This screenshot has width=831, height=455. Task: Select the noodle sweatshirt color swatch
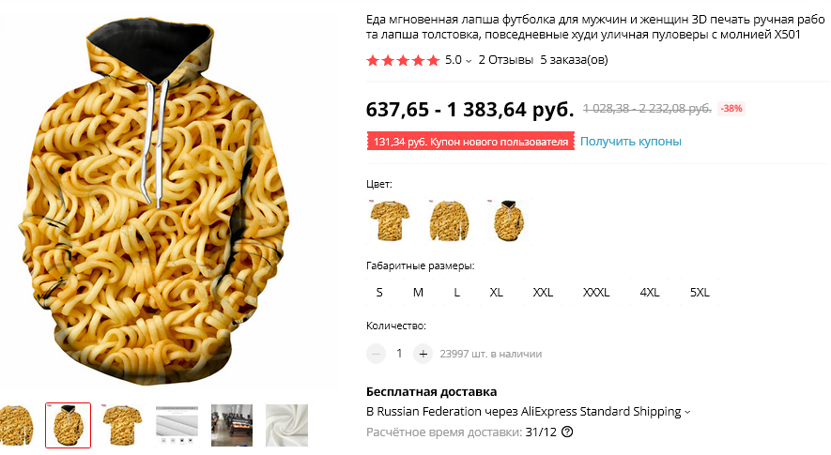click(x=450, y=220)
